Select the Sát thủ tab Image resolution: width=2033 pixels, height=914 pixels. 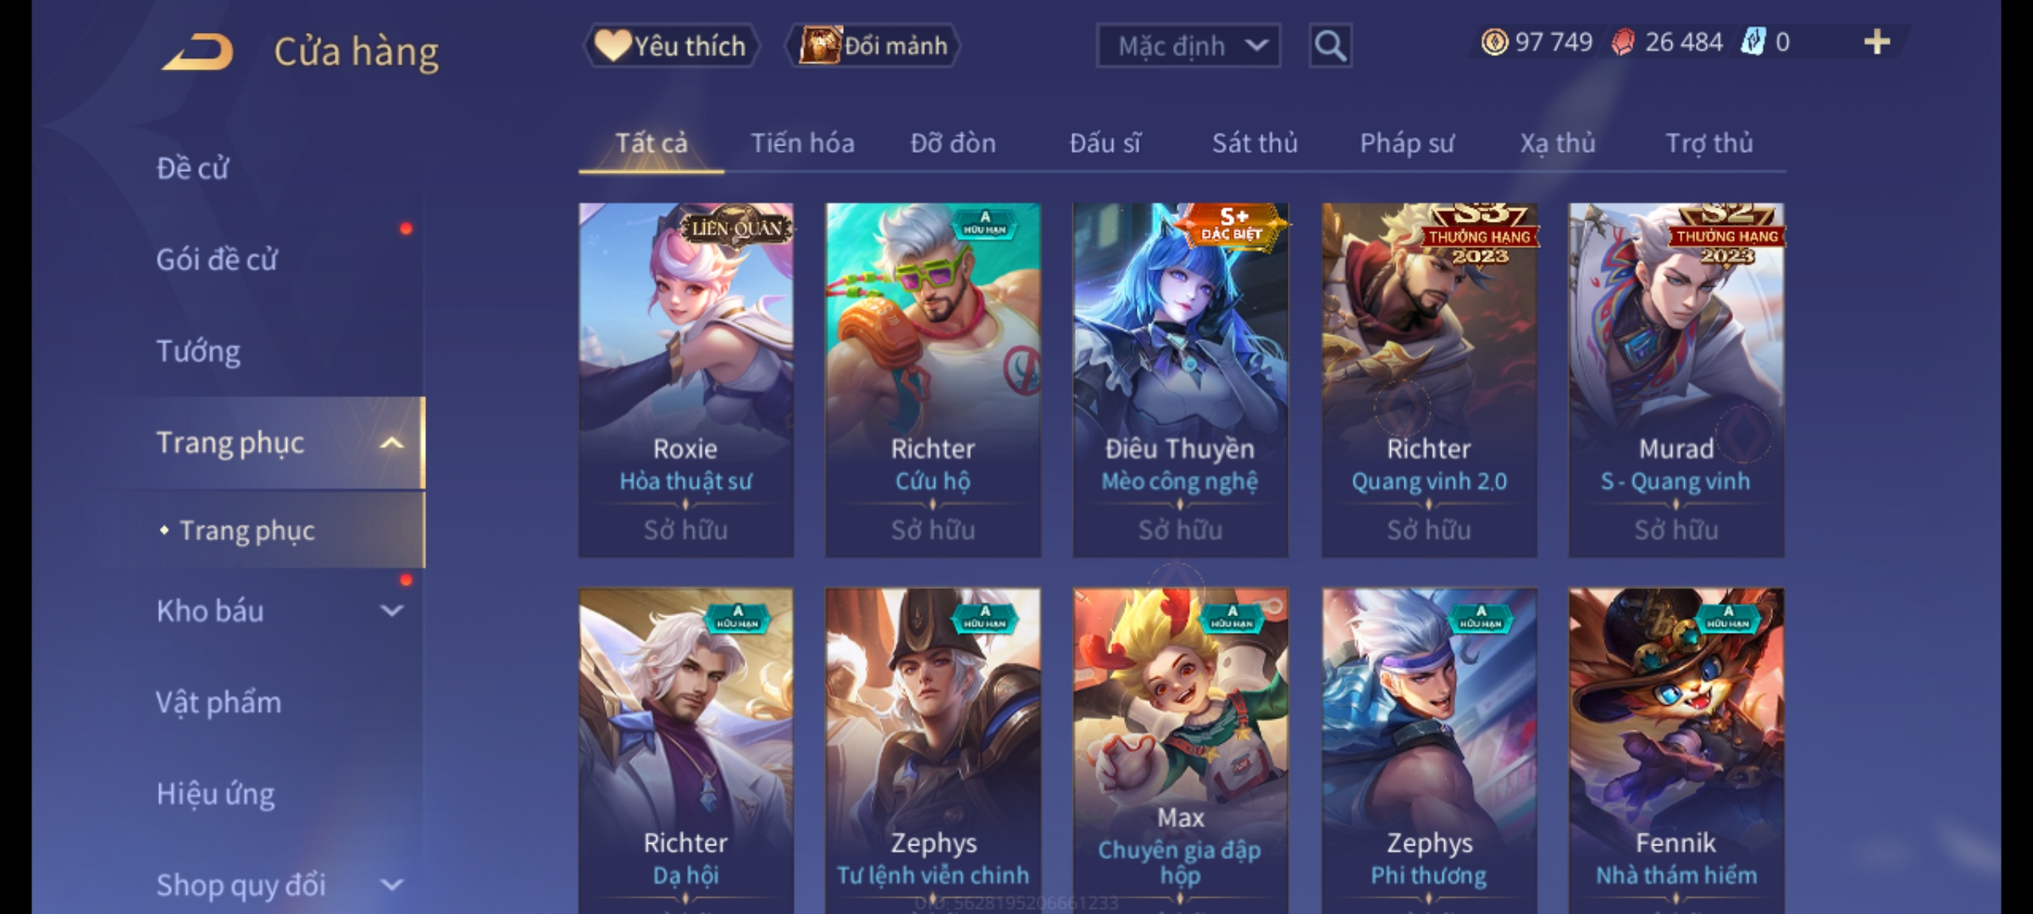(x=1255, y=144)
